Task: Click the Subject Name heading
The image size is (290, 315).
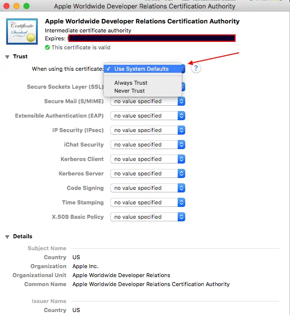Action: tap(47, 249)
